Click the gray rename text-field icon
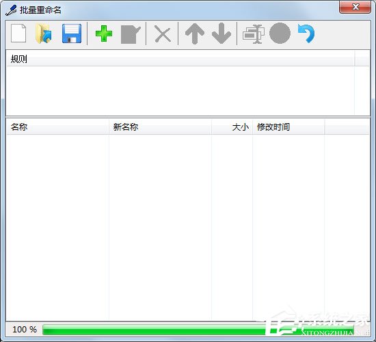376x342 pixels. [x=254, y=34]
